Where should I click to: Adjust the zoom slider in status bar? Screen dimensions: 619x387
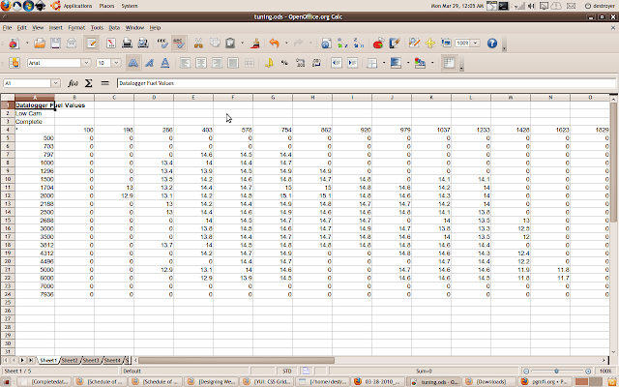click(557, 371)
